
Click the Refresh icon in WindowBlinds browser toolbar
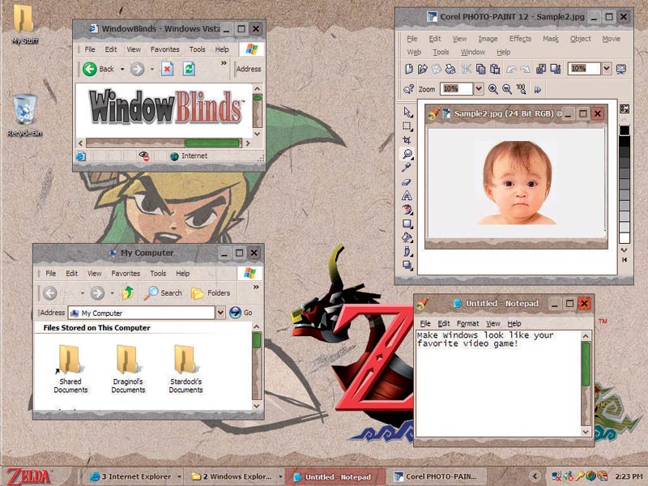tap(190, 69)
